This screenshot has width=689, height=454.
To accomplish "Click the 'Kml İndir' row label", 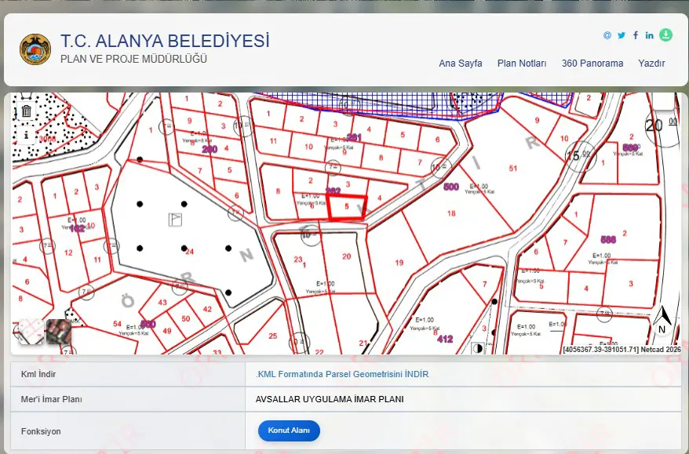I will tap(38, 374).
